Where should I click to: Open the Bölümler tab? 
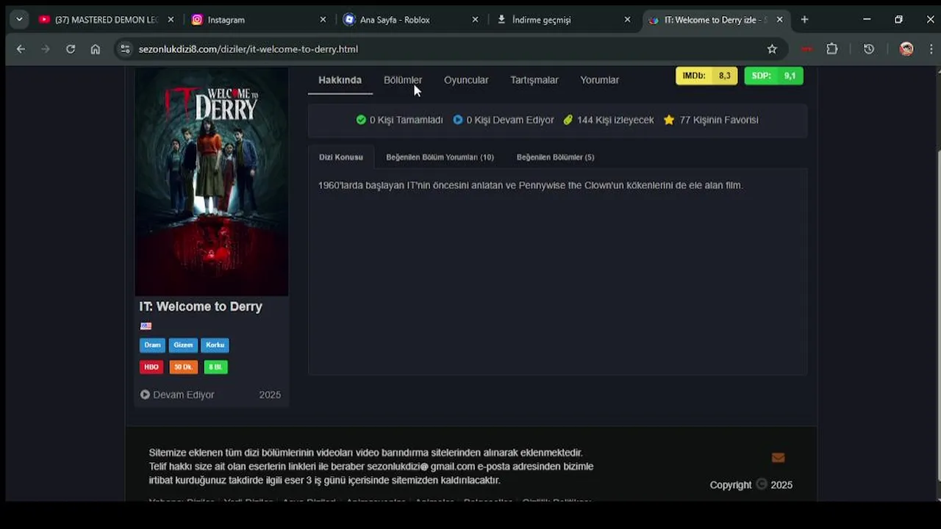click(403, 80)
